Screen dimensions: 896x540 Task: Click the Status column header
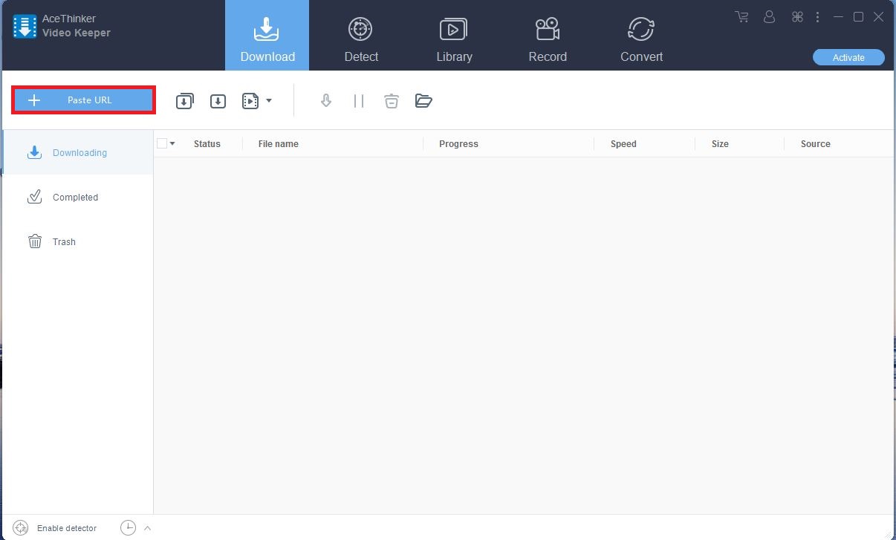(x=207, y=144)
